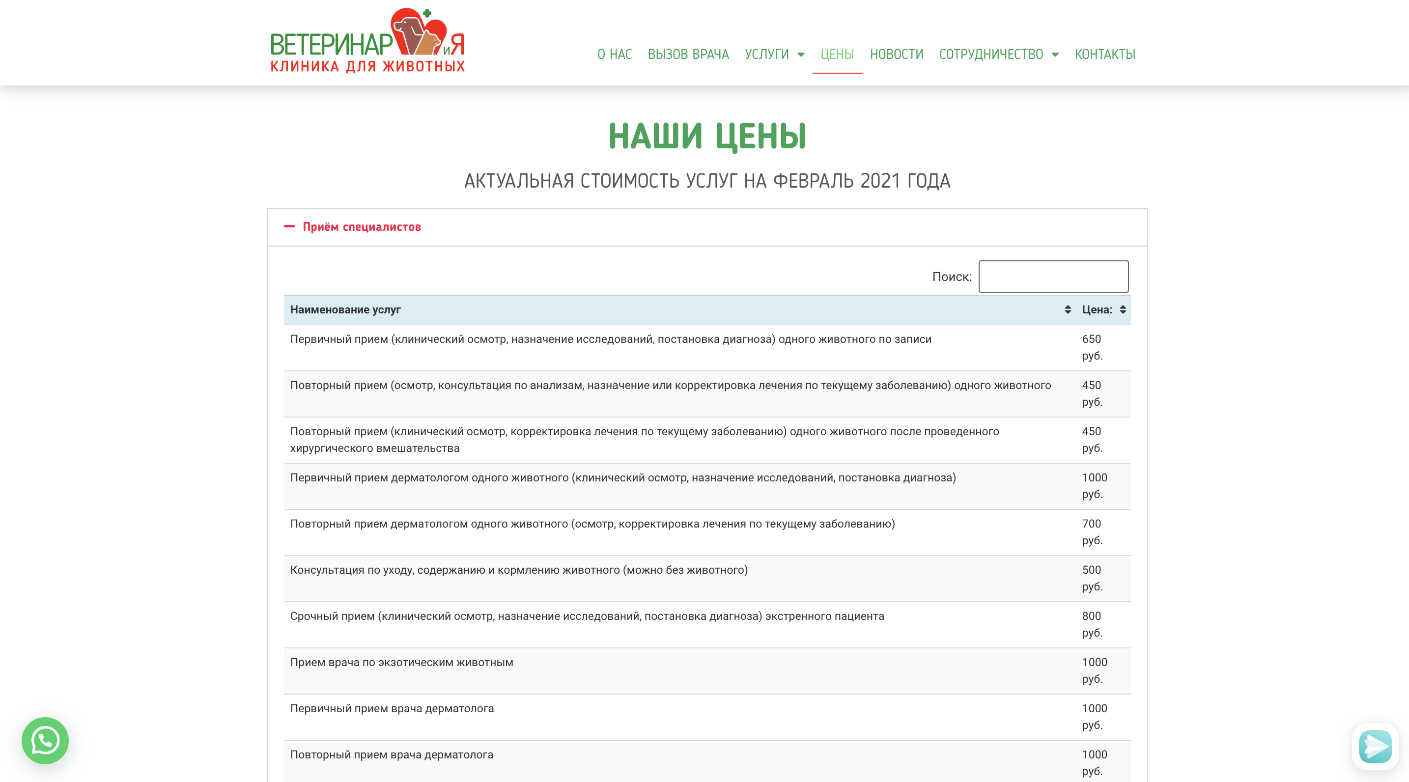This screenshot has height=782, width=1409.
Task: Collapse the Приём специалистов section
Action: coord(363,226)
